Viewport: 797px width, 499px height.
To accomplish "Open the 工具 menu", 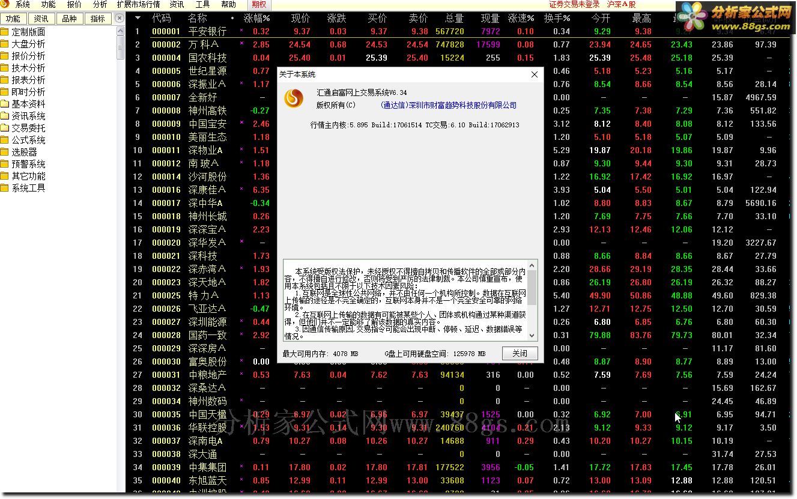I will click(203, 5).
